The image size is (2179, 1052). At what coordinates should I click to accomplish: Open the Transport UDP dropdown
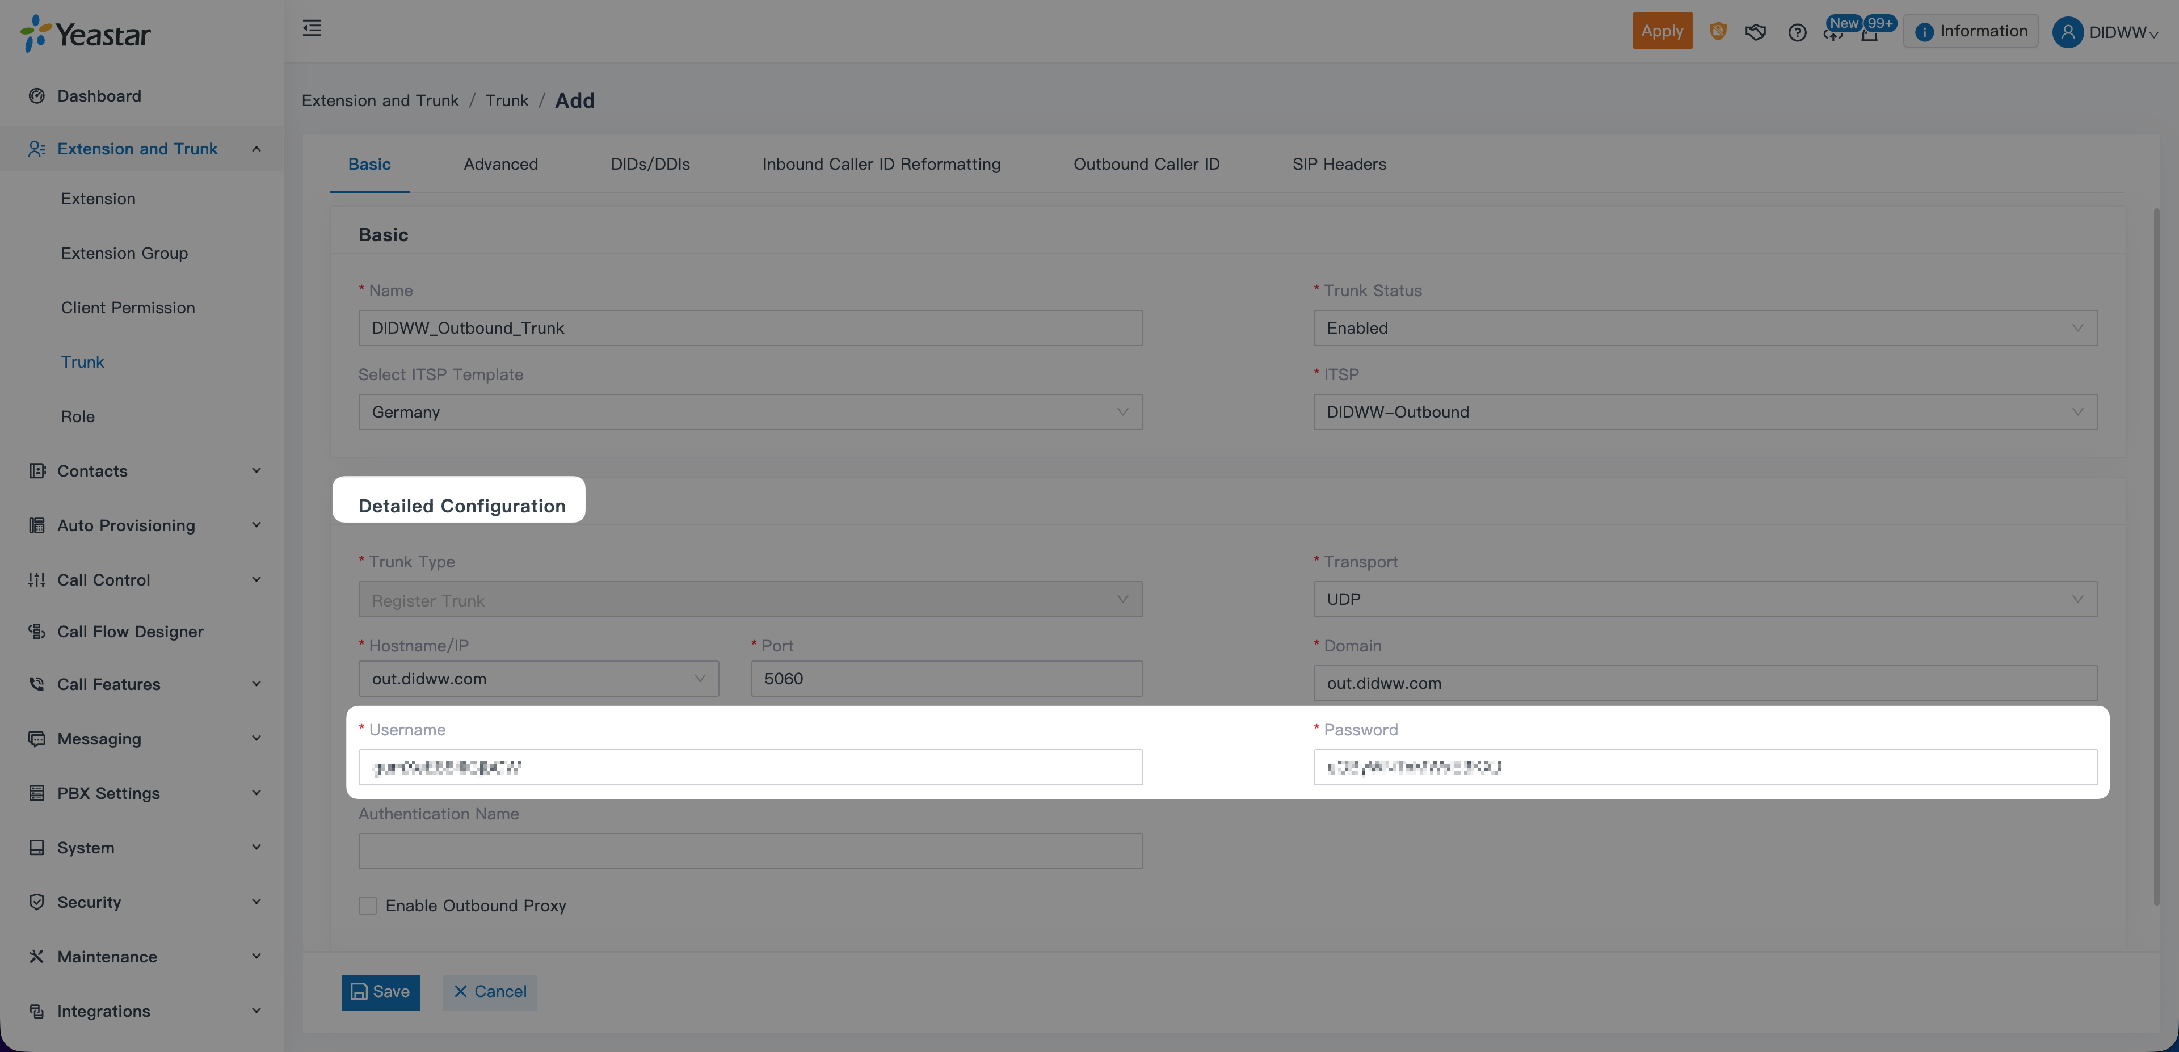pyautogui.click(x=1705, y=599)
